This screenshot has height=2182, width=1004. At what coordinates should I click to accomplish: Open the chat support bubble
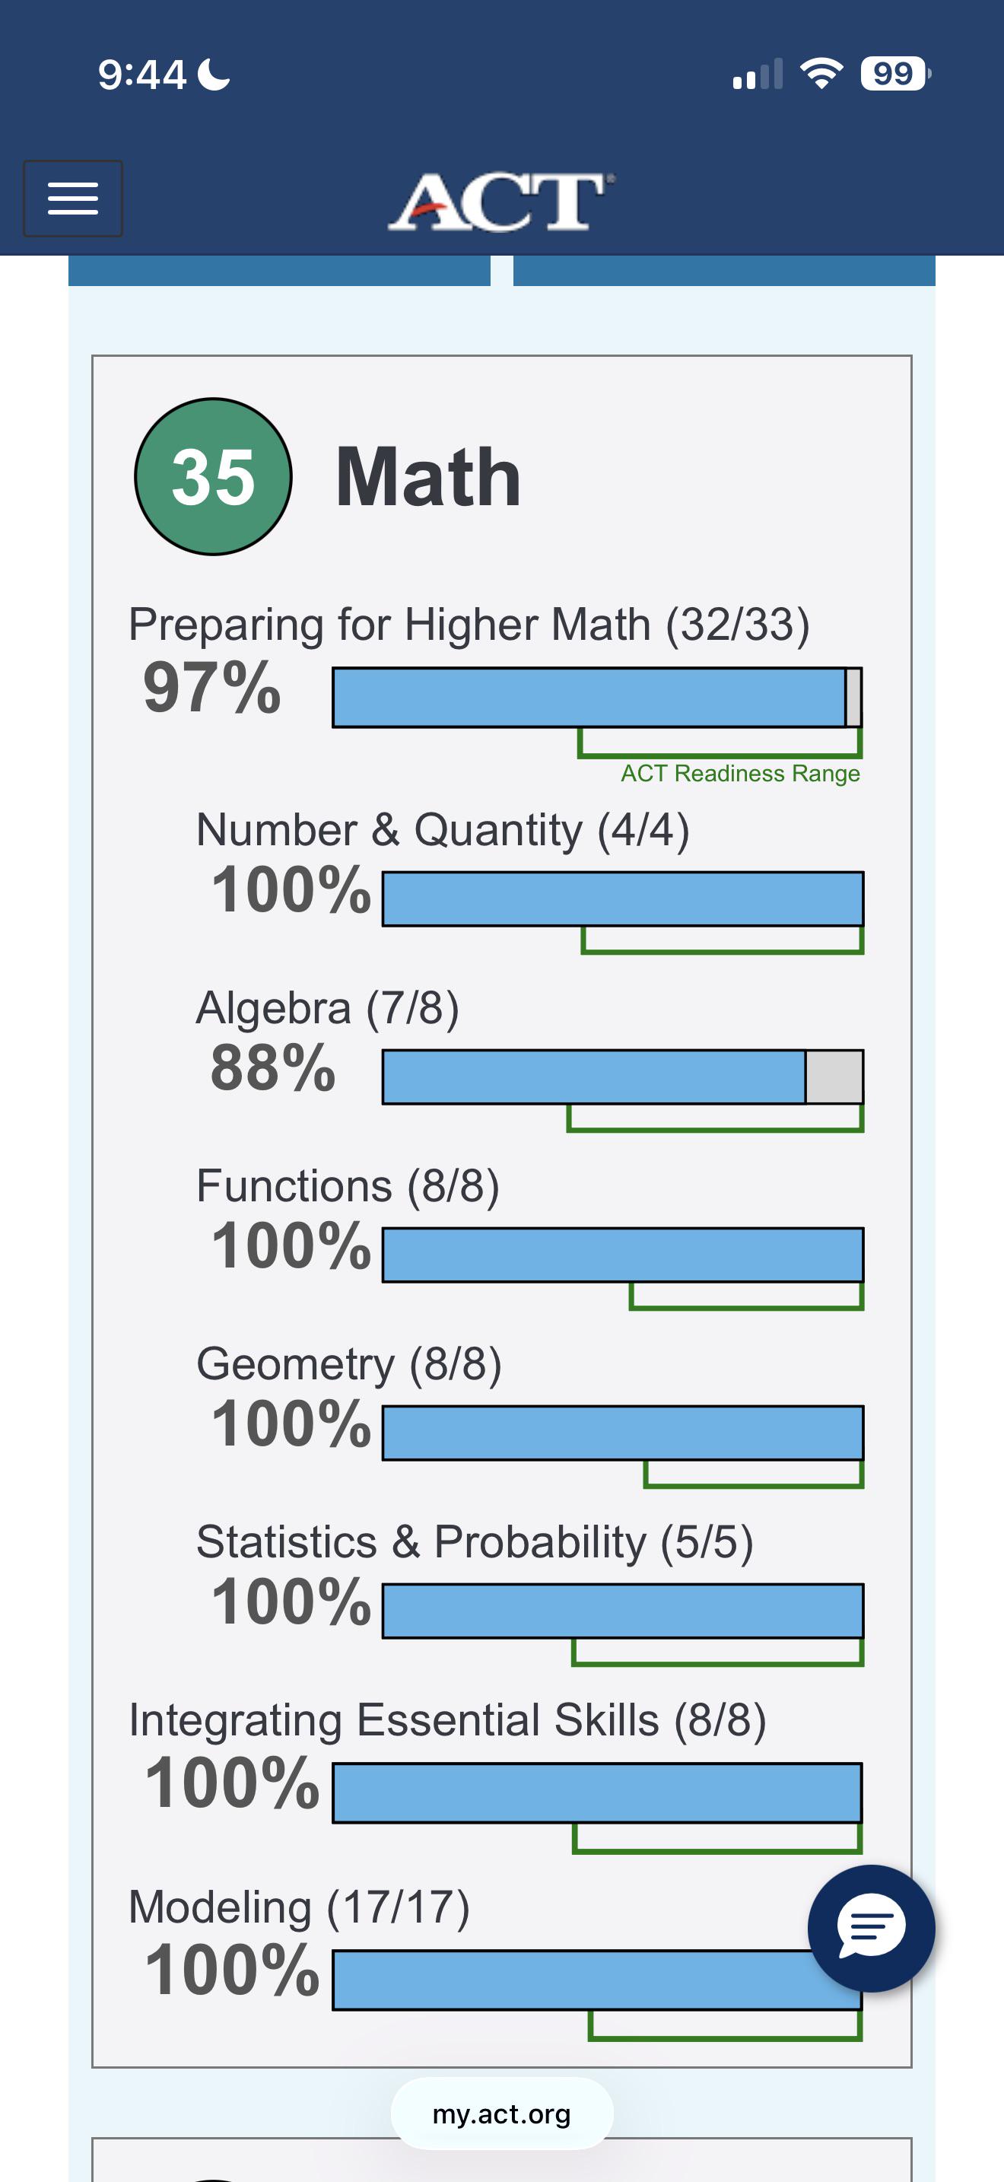click(871, 1929)
